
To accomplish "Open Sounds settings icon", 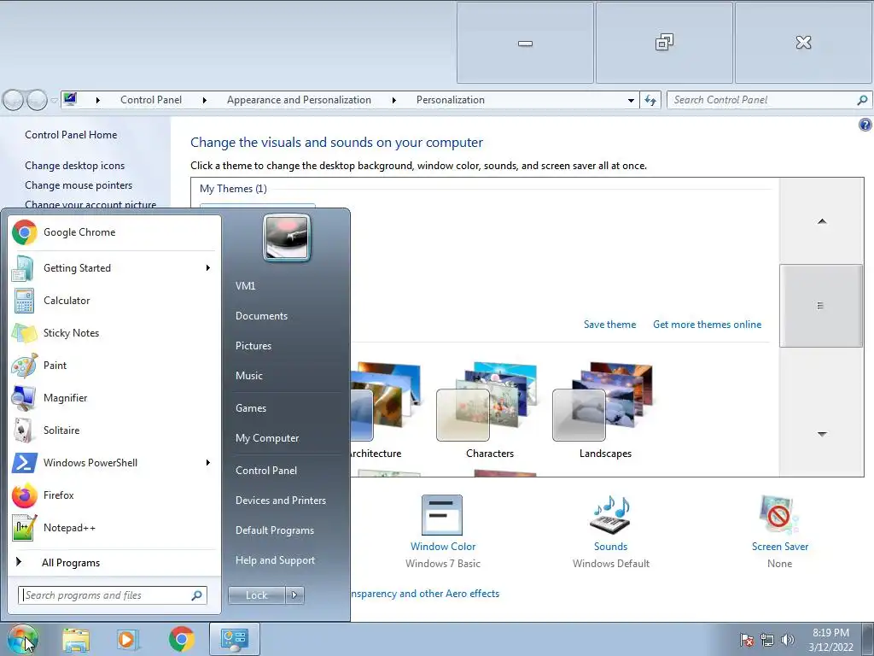I will click(611, 515).
